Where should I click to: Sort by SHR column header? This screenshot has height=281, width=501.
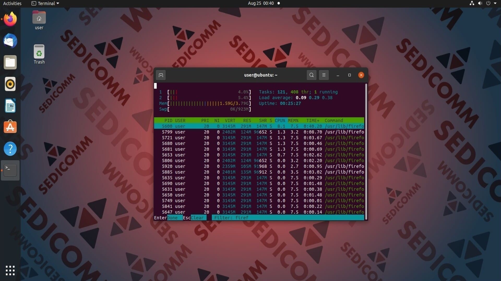[263, 120]
